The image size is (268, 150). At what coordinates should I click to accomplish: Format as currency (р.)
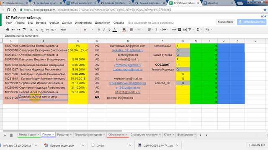click(x=31, y=30)
